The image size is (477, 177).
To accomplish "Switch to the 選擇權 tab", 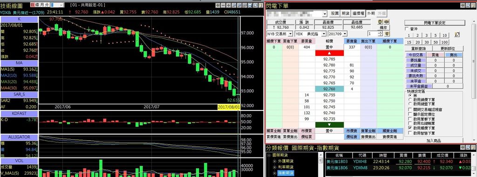I will (x=358, y=14).
